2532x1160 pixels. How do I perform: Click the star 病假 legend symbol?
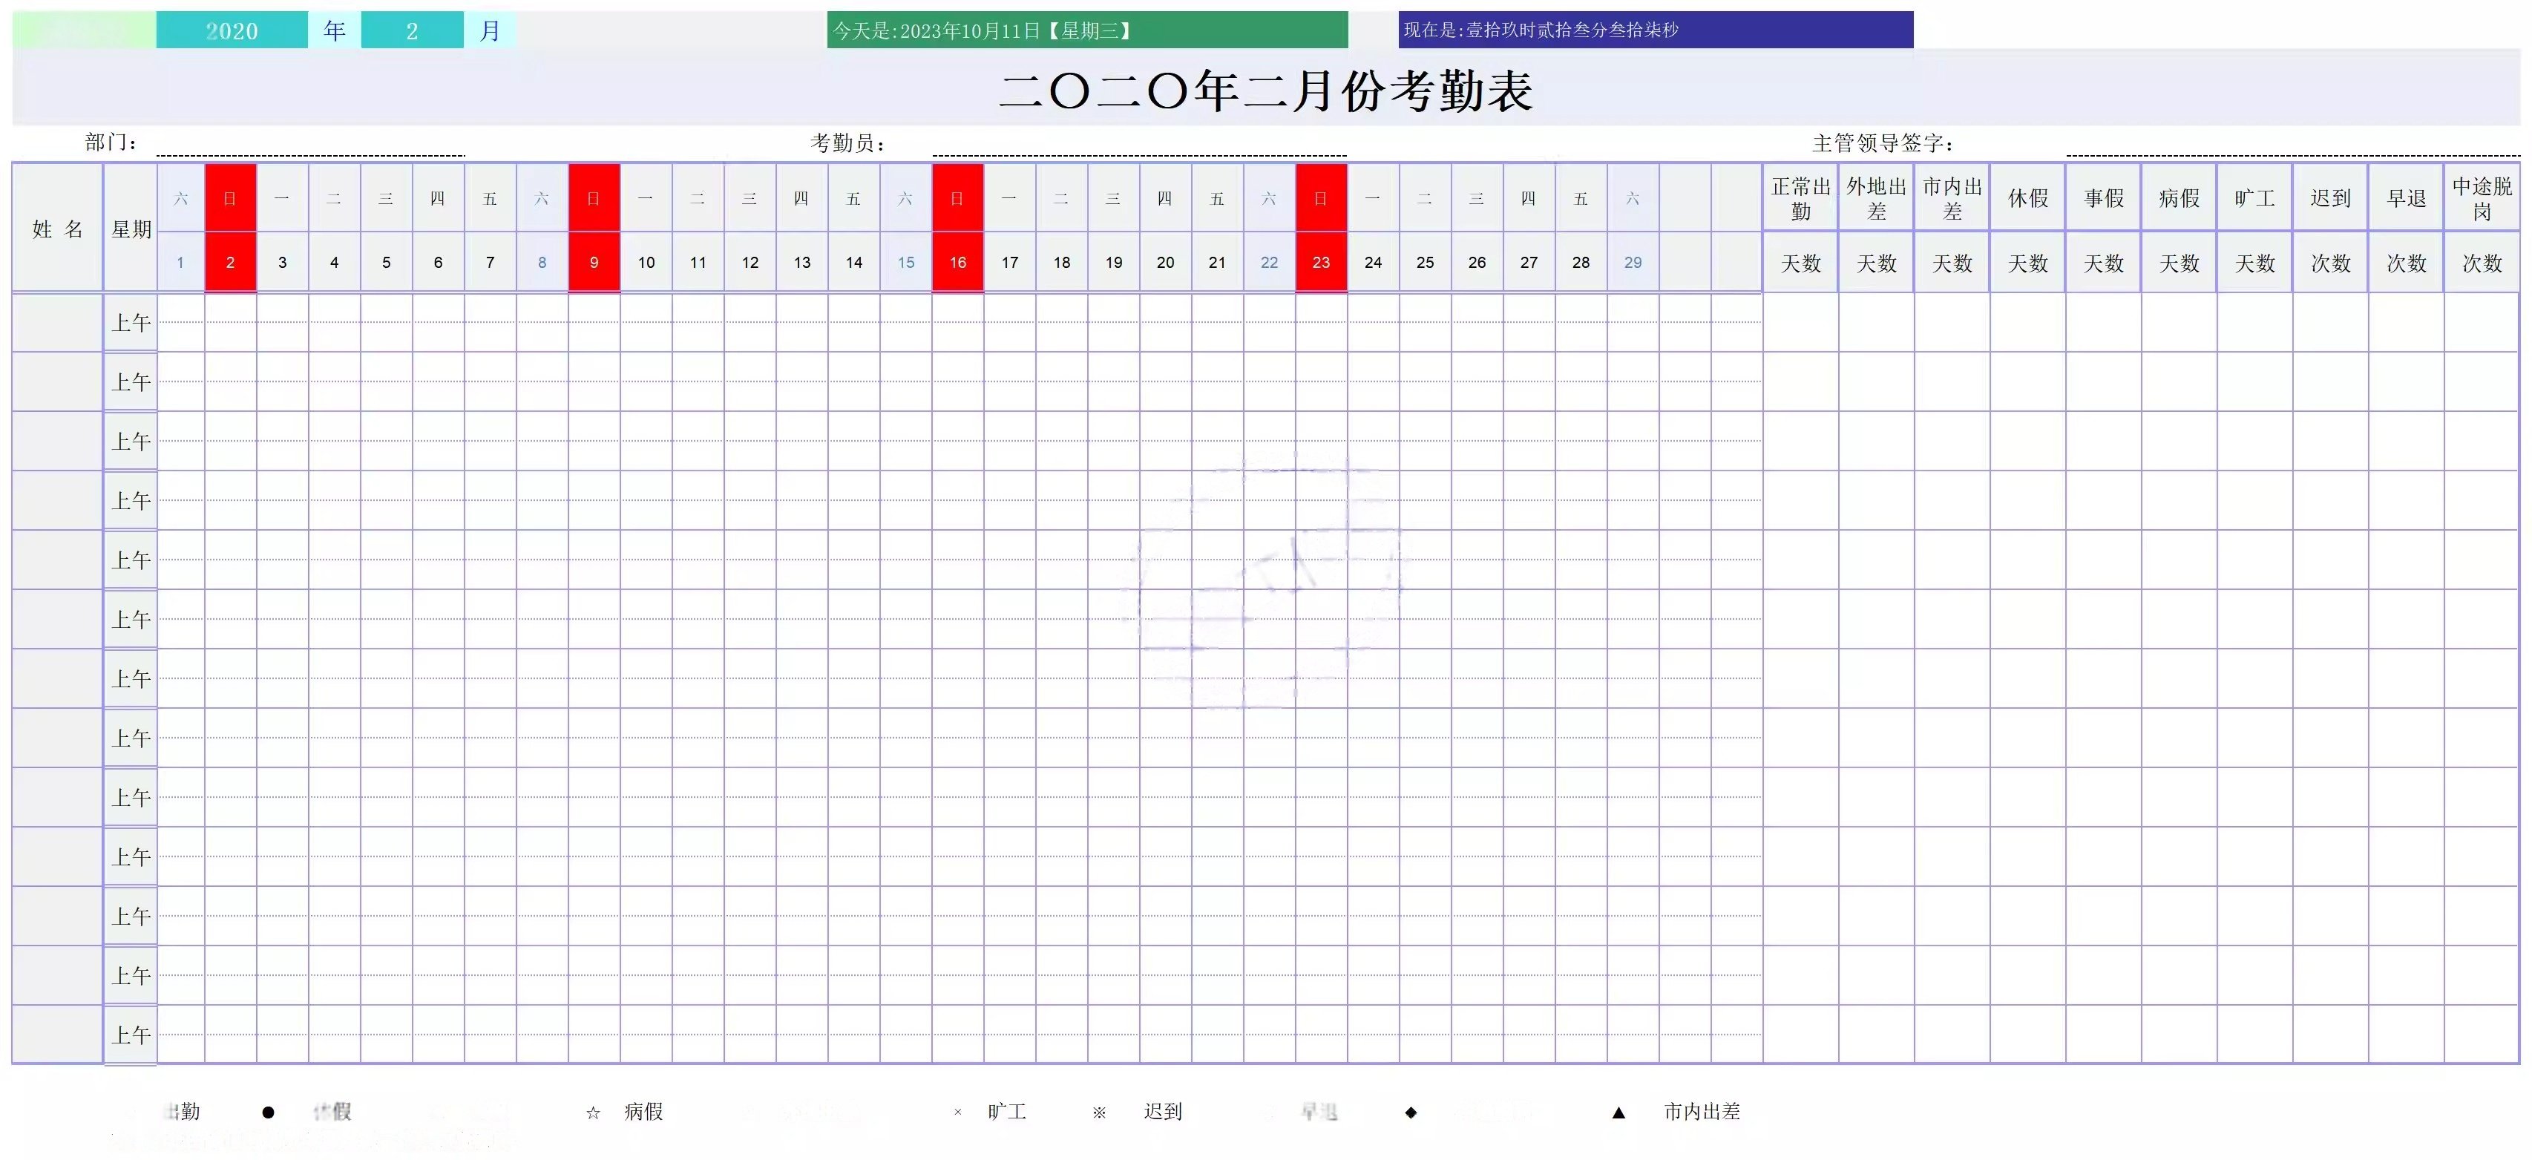(x=593, y=1113)
